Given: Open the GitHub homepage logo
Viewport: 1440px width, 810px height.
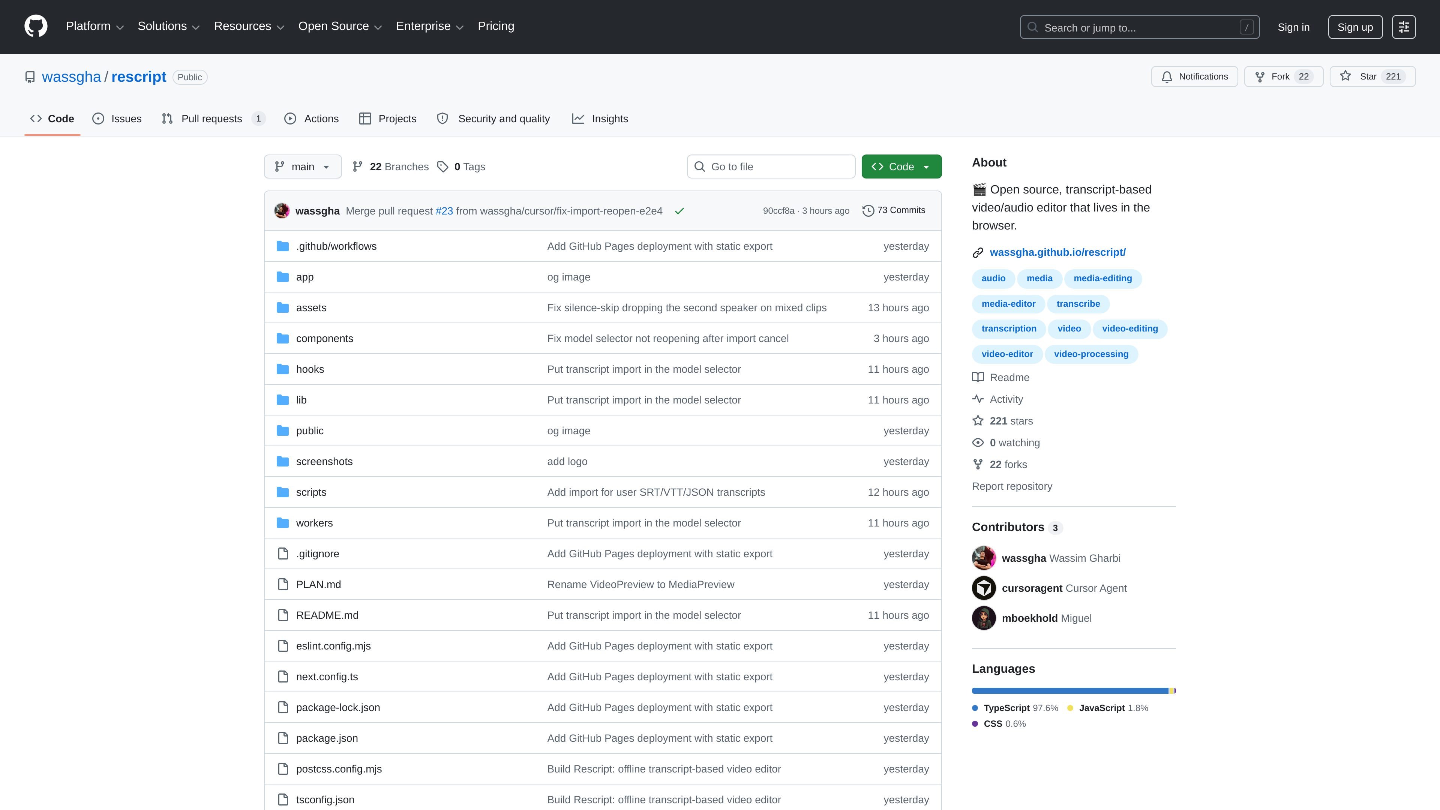Looking at the screenshot, I should [x=36, y=26].
